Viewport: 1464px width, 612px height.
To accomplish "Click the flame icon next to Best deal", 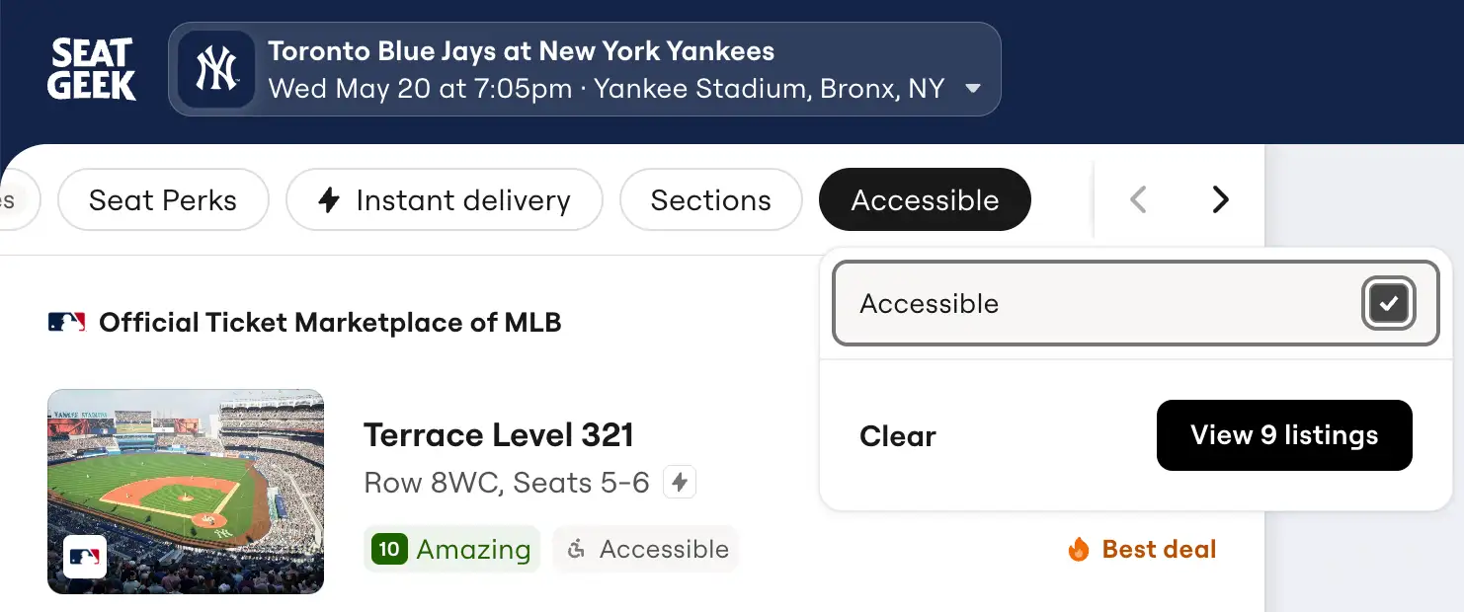I will 1077,549.
